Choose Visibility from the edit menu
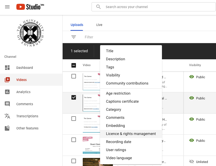The width and height of the screenshot is (216, 166). tap(131, 75)
